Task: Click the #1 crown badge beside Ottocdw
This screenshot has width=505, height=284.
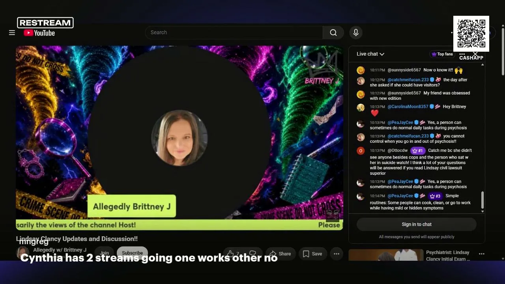Action: click(417, 151)
